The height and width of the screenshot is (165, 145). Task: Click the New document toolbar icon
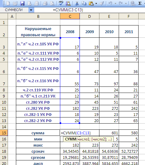click(8, 3)
